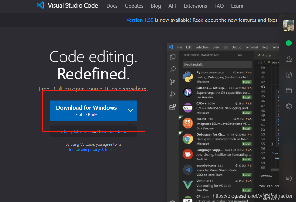Click the phone icon in side panel
The height and width of the screenshot is (202, 296).
click(289, 191)
